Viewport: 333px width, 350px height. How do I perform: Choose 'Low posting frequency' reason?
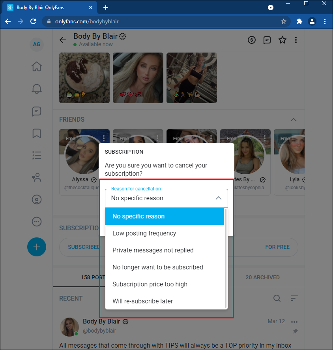tap(164, 233)
